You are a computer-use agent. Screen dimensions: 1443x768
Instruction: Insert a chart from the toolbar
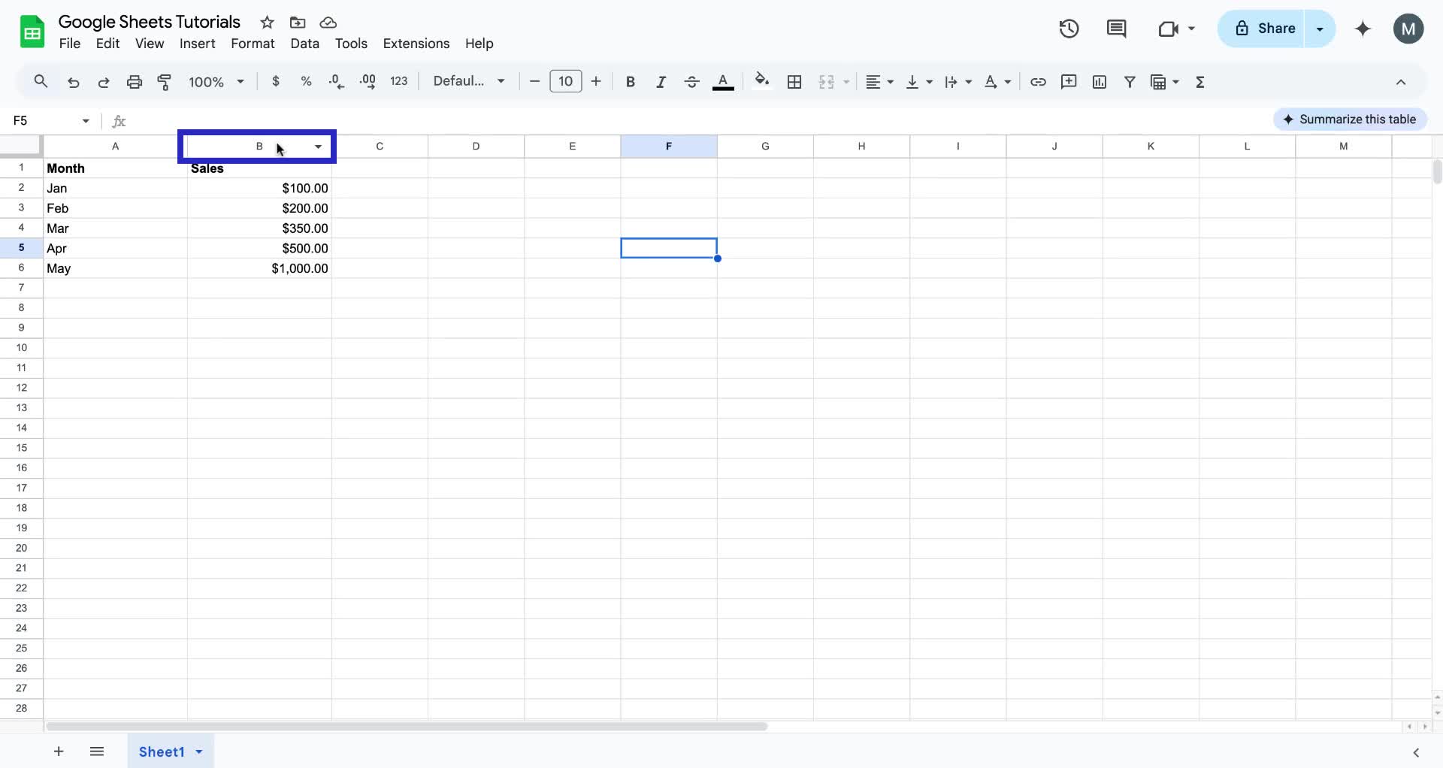tap(1099, 81)
